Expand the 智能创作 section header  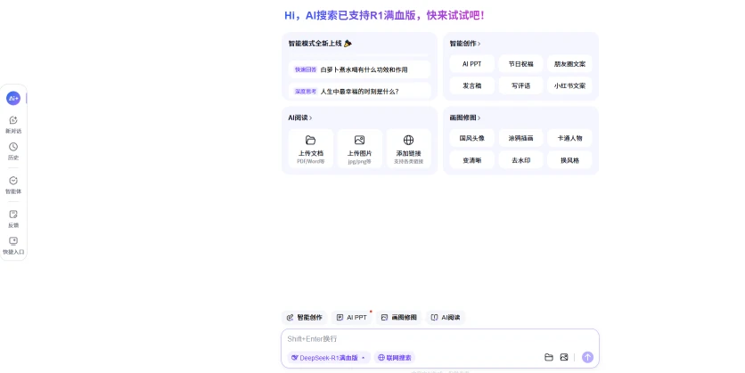[465, 44]
